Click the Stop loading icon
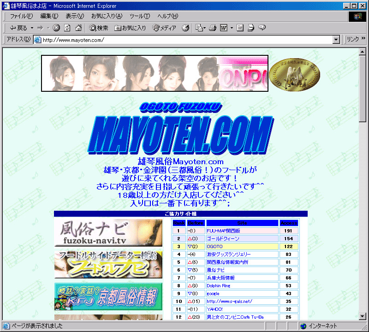 pyautogui.click(x=56, y=28)
